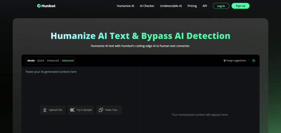Open the Undetectable AI page
Image resolution: width=281 pixels, height=133 pixels.
[171, 6]
